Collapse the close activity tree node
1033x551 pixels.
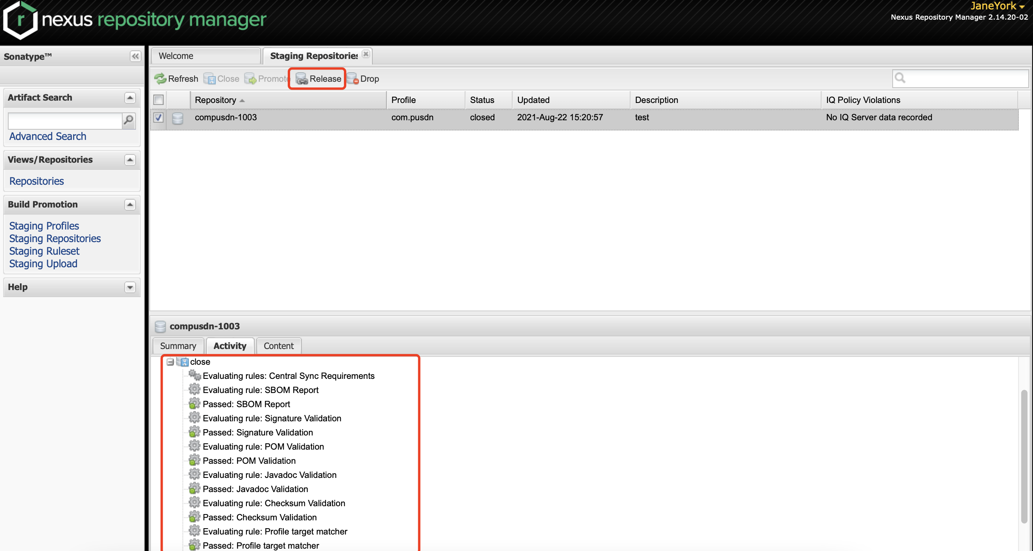point(170,362)
